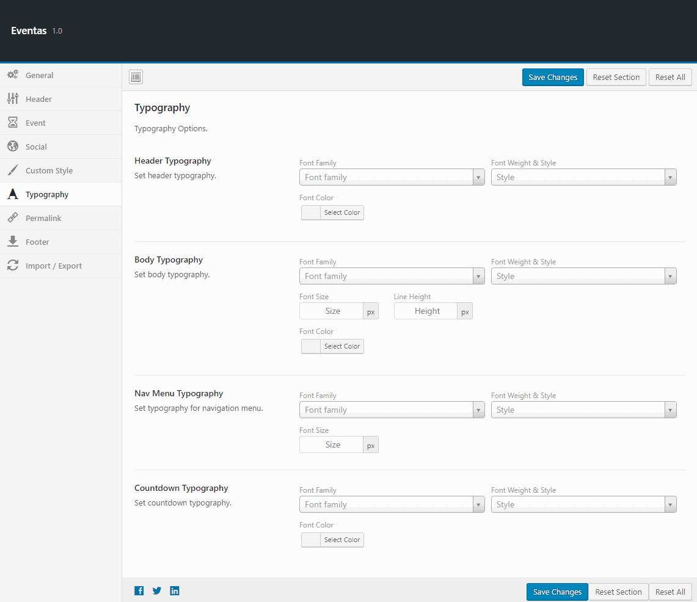Click the hourglass icon beside Event
Screen dimensions: 697x602
click(13, 123)
